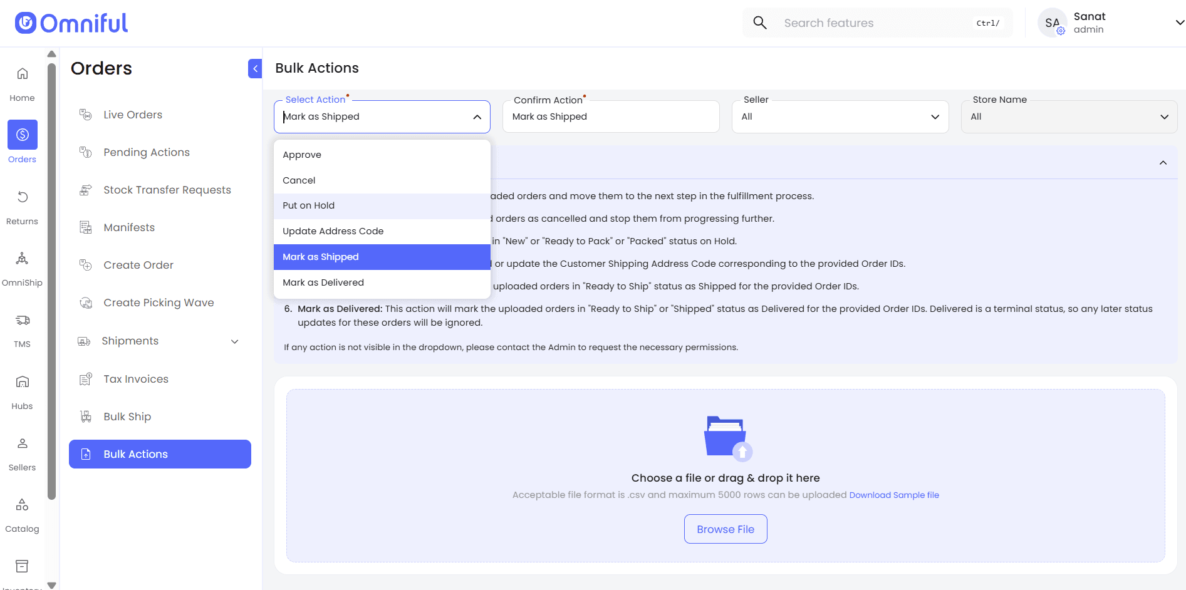Viewport: 1186px width, 590px height.
Task: Open the Home section icon
Action: [23, 74]
